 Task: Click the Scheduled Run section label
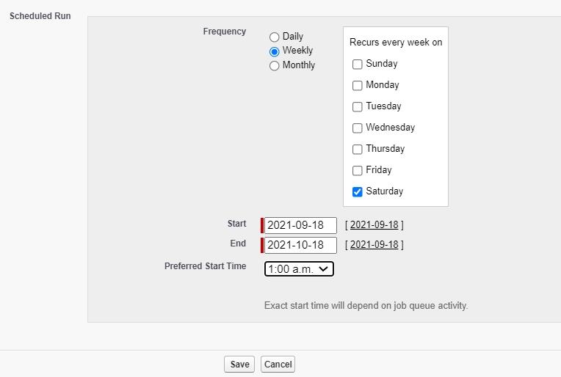[40, 15]
